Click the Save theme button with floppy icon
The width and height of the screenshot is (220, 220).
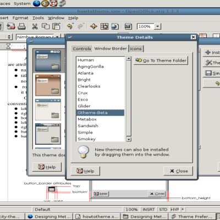pyautogui.click(x=212, y=73)
